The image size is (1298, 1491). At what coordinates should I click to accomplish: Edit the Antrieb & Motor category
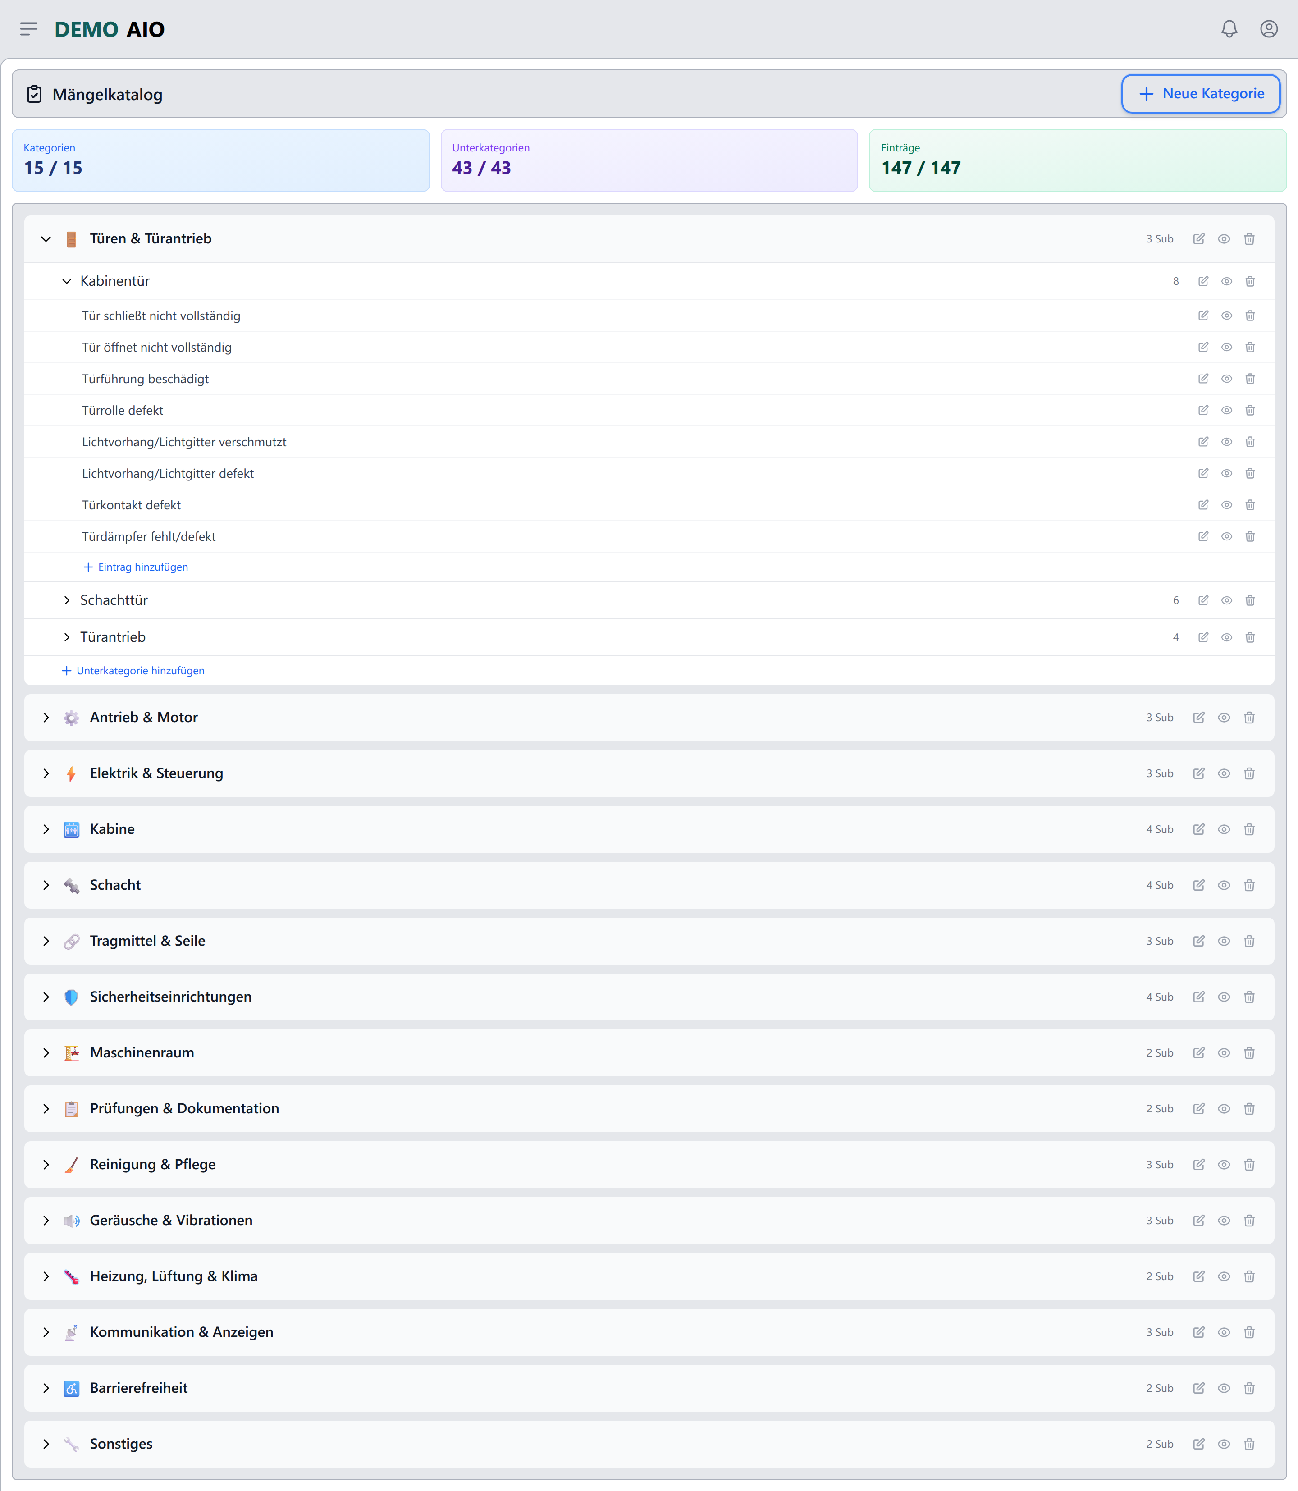tap(1199, 717)
